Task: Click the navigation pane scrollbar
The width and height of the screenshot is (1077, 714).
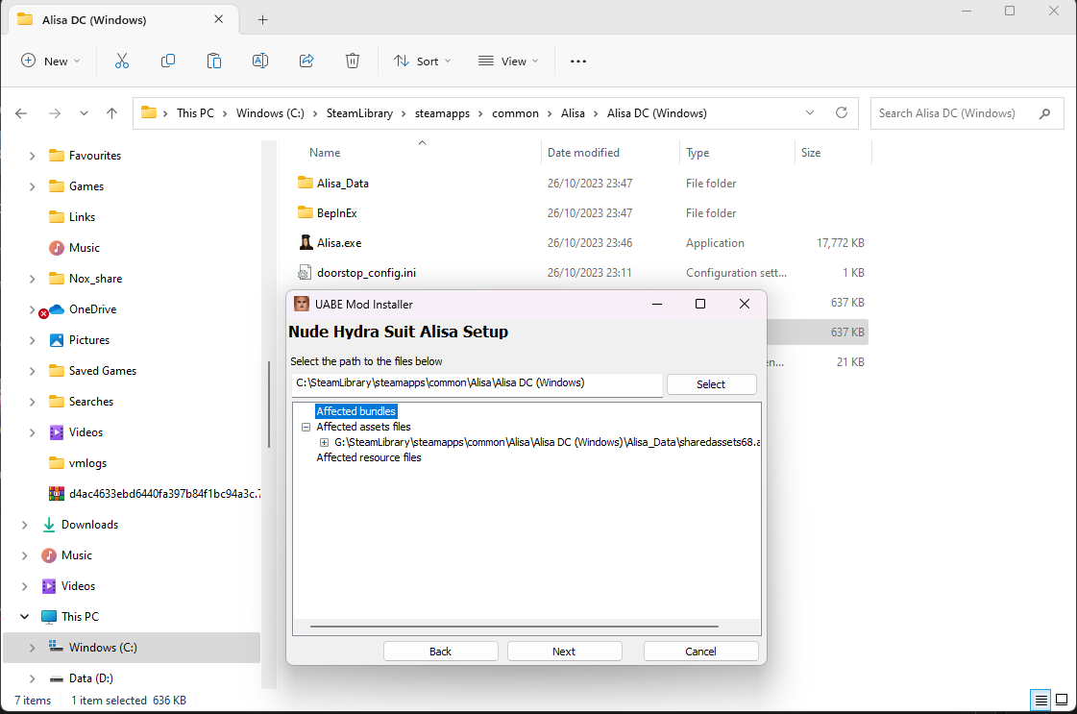Action: (x=269, y=404)
